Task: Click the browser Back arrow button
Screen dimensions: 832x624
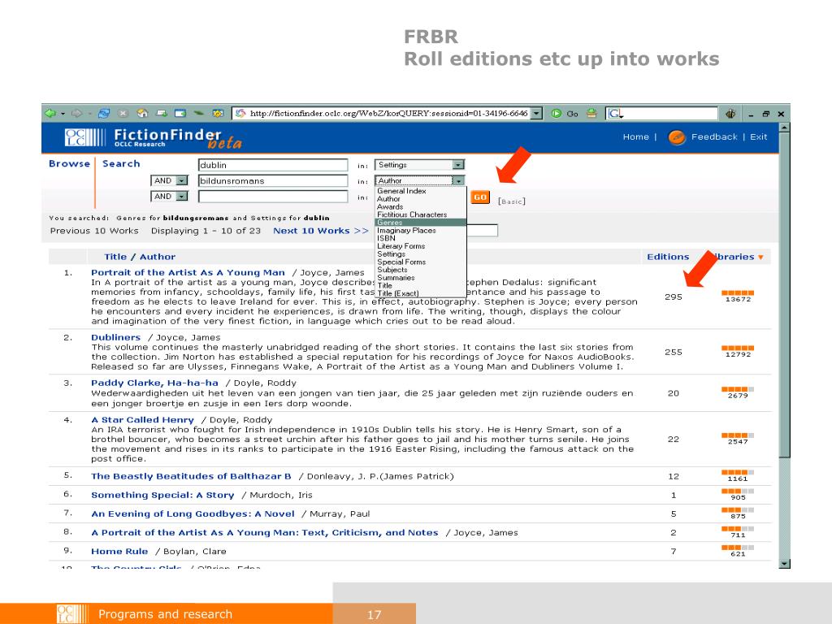Action: tap(51, 114)
